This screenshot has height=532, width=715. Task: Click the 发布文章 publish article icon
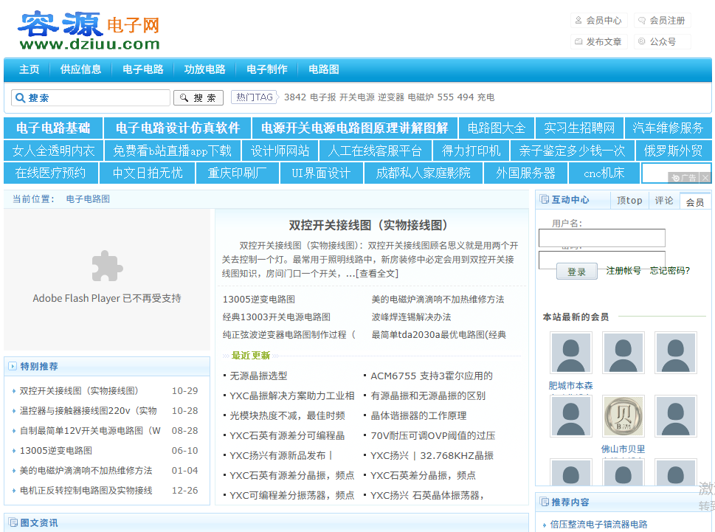[578, 41]
